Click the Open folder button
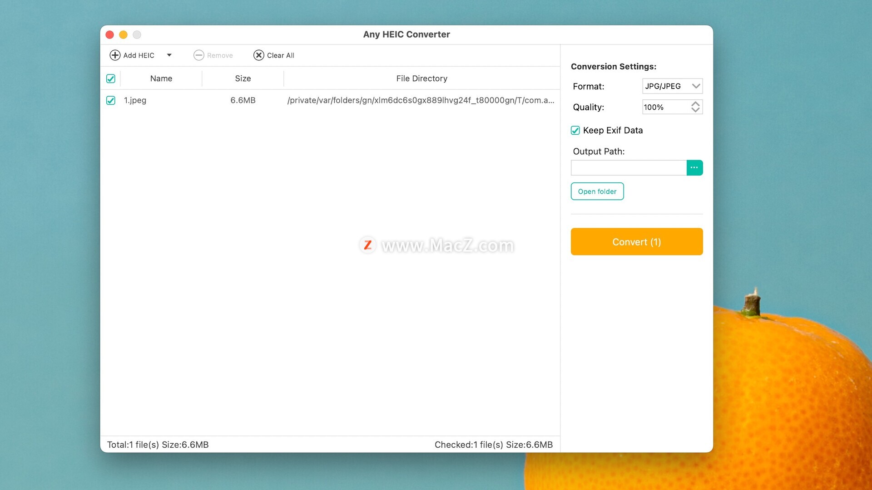872x490 pixels. pos(597,191)
